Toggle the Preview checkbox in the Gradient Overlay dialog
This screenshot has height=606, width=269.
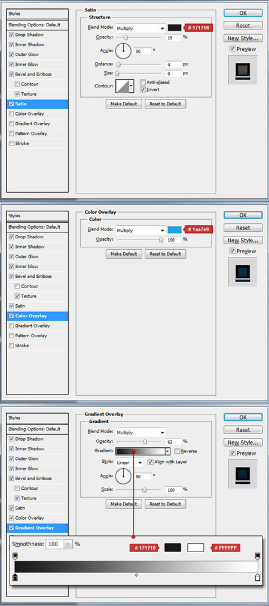[232, 453]
